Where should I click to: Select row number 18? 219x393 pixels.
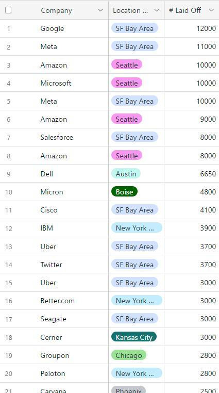click(9, 337)
